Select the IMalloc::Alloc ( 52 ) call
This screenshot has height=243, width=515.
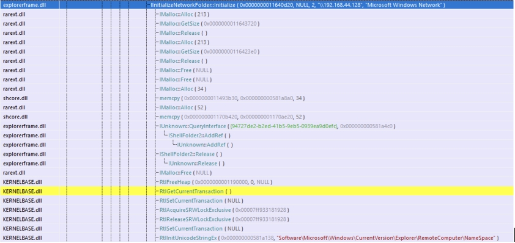click(183, 107)
